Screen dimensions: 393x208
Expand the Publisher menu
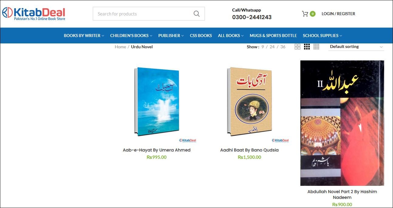pyautogui.click(x=171, y=36)
